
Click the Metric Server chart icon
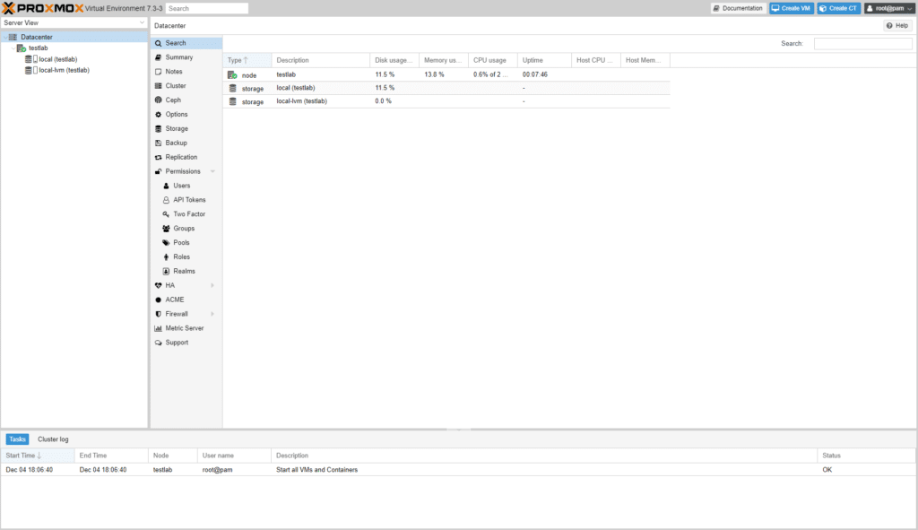click(158, 328)
